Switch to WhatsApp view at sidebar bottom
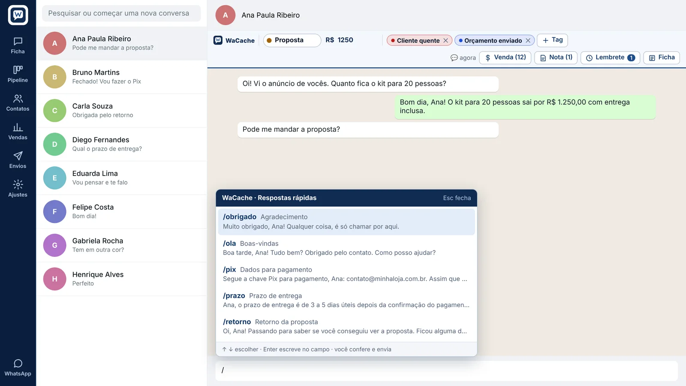The width and height of the screenshot is (686, 386). click(x=18, y=368)
